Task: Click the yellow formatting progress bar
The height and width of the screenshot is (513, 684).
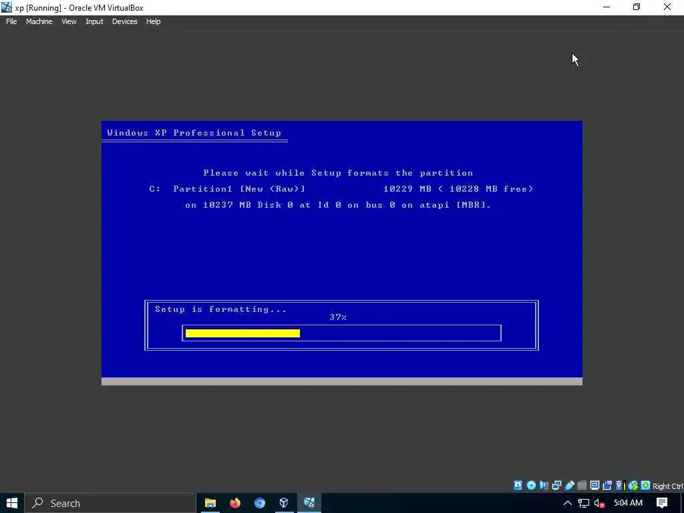Action: click(242, 333)
